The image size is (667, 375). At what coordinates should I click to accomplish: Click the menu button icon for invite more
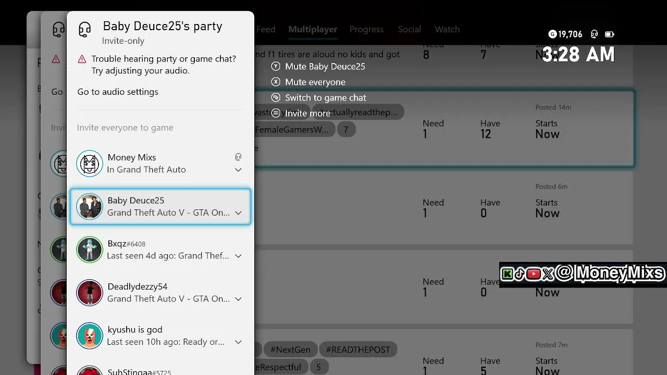coord(276,113)
